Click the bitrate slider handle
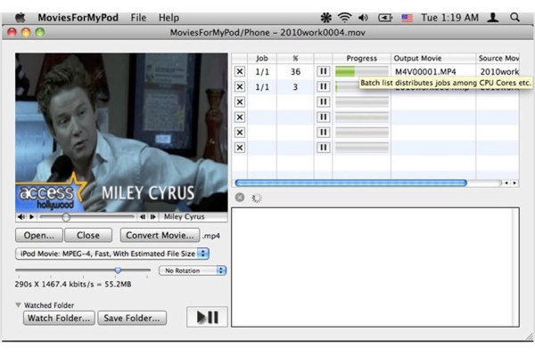 point(118,271)
